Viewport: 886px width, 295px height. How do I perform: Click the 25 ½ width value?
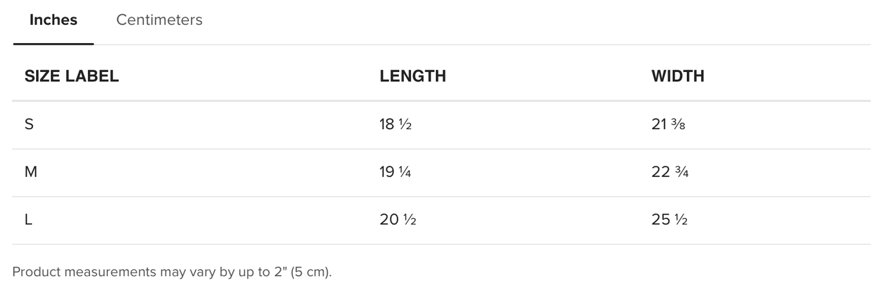(669, 220)
